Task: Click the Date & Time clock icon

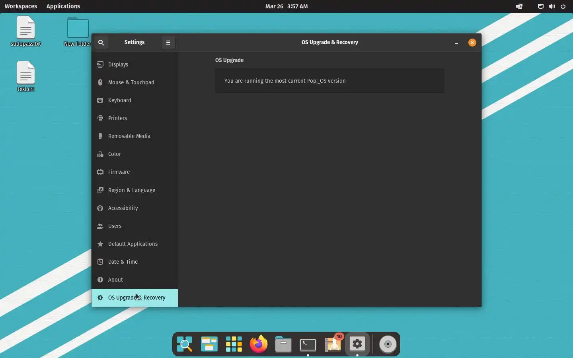Action: (x=100, y=262)
